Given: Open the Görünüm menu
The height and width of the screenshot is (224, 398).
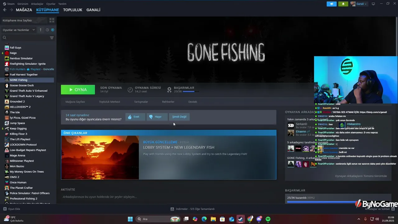Looking at the screenshot, I should (23, 4).
